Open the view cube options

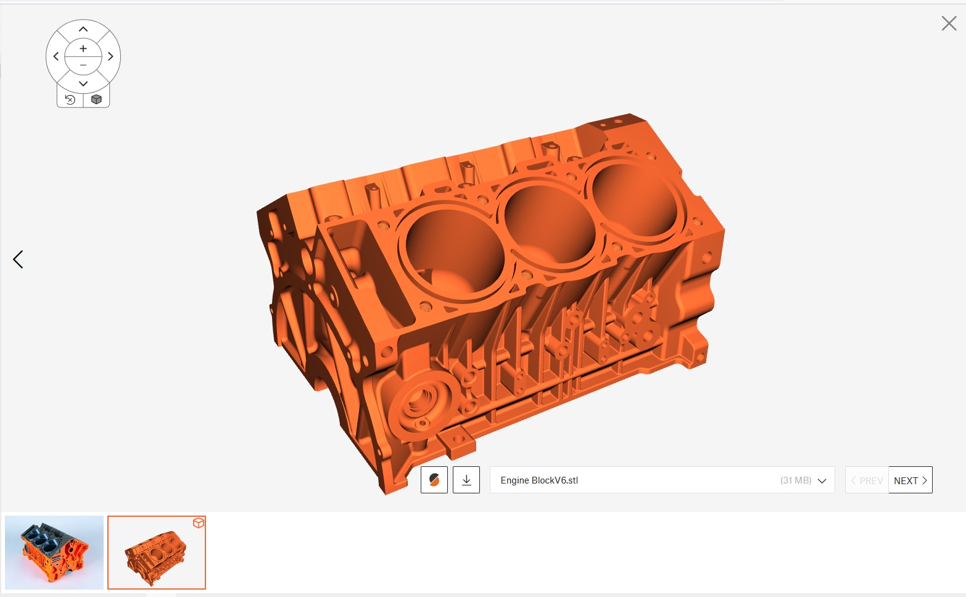pos(96,99)
